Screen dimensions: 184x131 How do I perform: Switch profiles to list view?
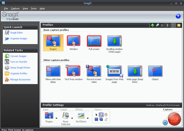(168, 25)
